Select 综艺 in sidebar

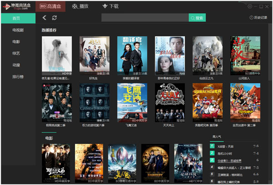[16, 54]
